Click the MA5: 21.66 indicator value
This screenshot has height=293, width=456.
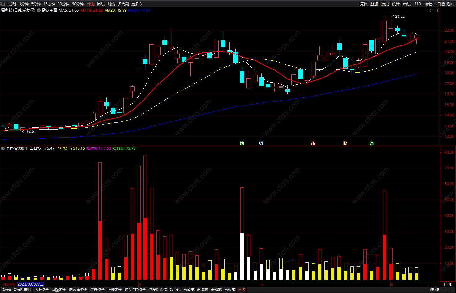[x=69, y=10]
